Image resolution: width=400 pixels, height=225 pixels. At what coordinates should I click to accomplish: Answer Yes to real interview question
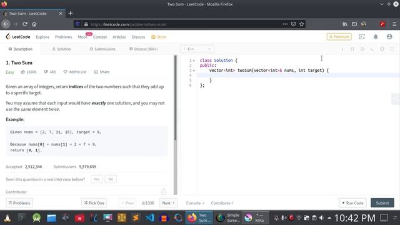96,179
